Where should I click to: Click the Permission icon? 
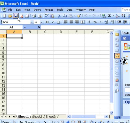21,16
